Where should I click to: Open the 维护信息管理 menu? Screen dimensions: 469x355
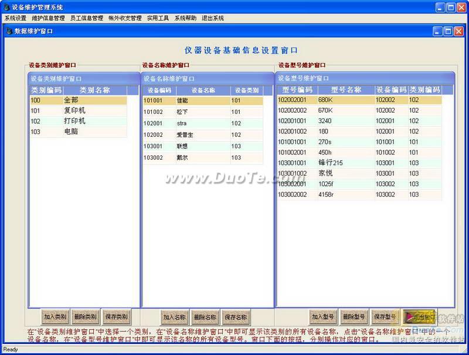pyautogui.click(x=48, y=18)
